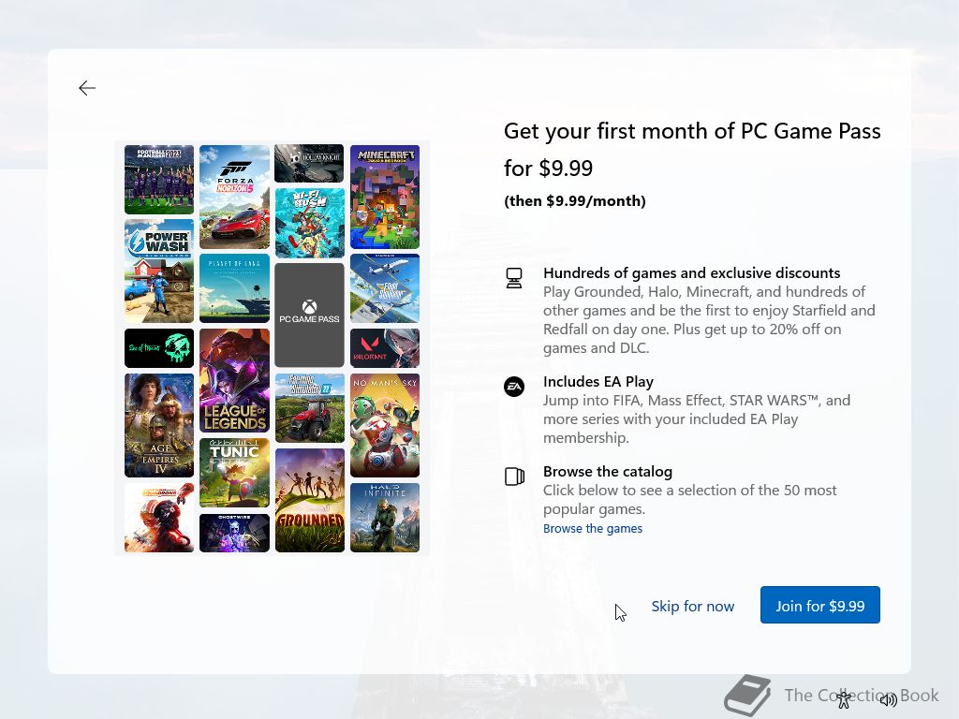Select the Halo Infinite cover
Viewport: 959px width, 719px height.
385,518
